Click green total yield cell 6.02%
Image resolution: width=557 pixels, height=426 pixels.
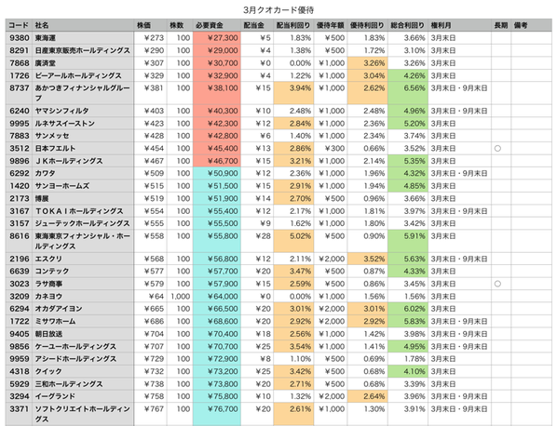[408, 309]
